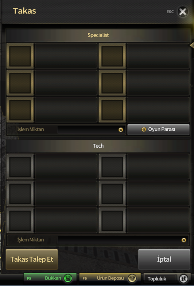
Task: Click the green coins icon next to Dükkan
Action: coord(68,278)
